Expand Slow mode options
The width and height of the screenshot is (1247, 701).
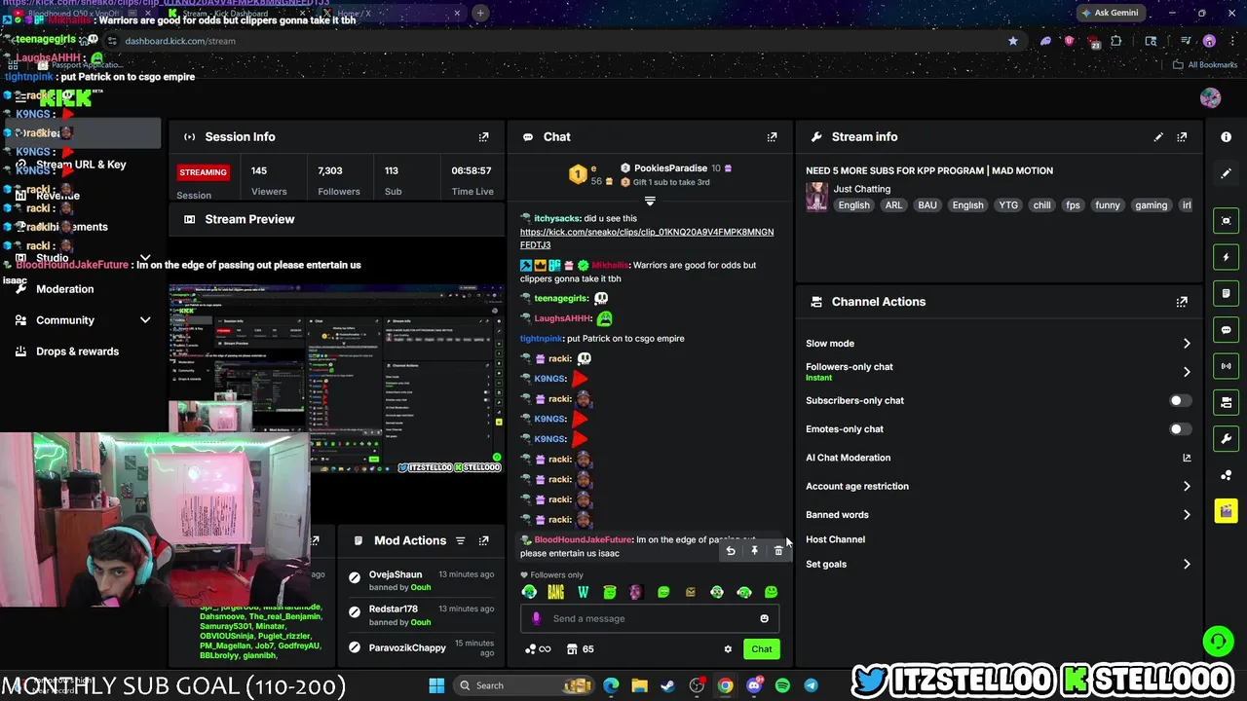coord(1187,344)
